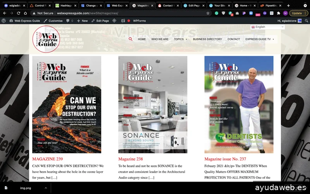This screenshot has height=194, width=310.
Task: Expand the TOPICS dropdown menu
Action: pyautogui.click(x=180, y=39)
